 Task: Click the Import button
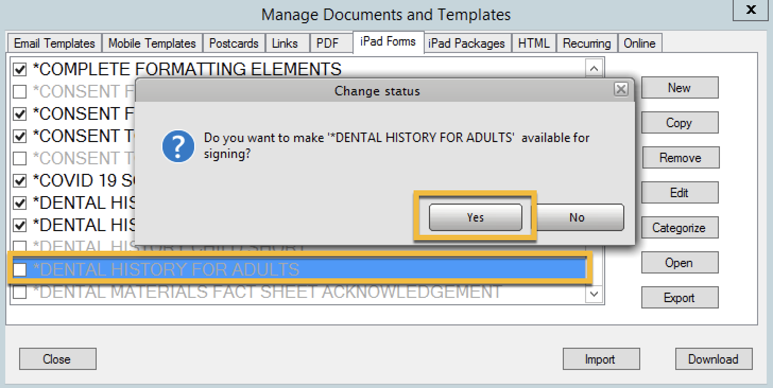pyautogui.click(x=601, y=359)
